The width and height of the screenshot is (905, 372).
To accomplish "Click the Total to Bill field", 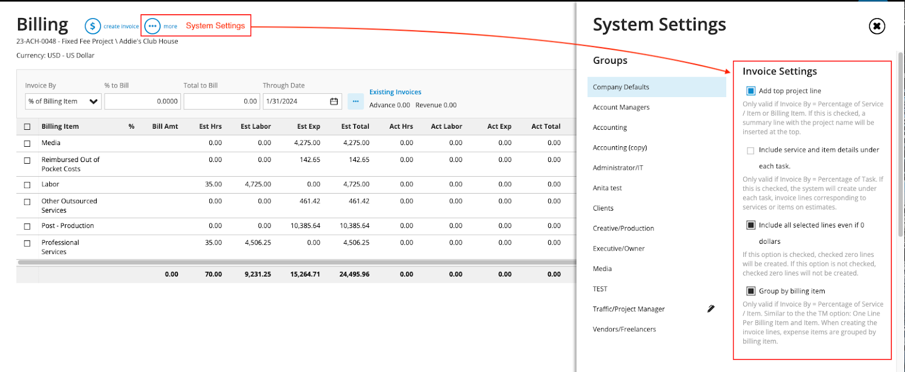I will [222, 102].
